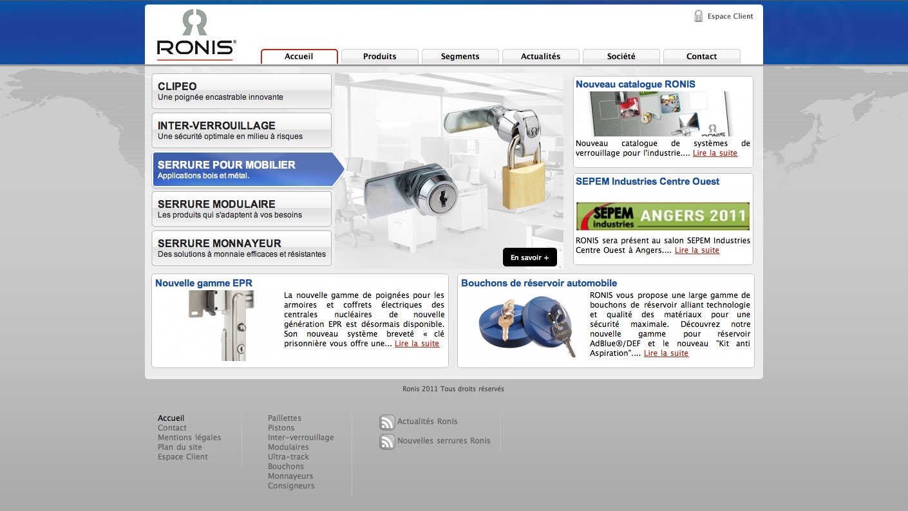Click 'Ronis 2011 Tous droits réservés' text
908x511 pixels.
point(453,389)
